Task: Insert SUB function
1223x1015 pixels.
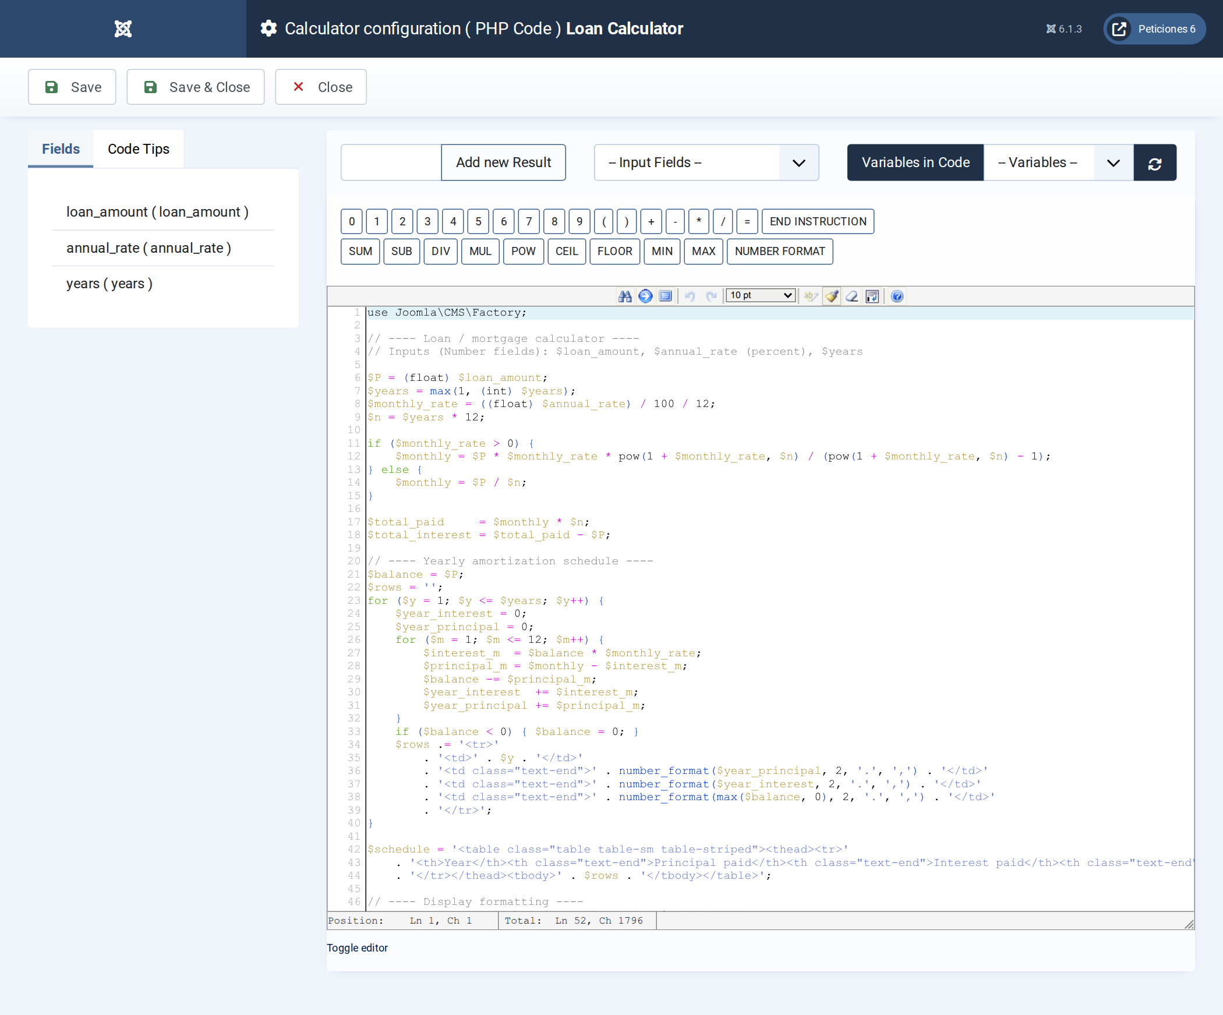Action: pos(401,251)
